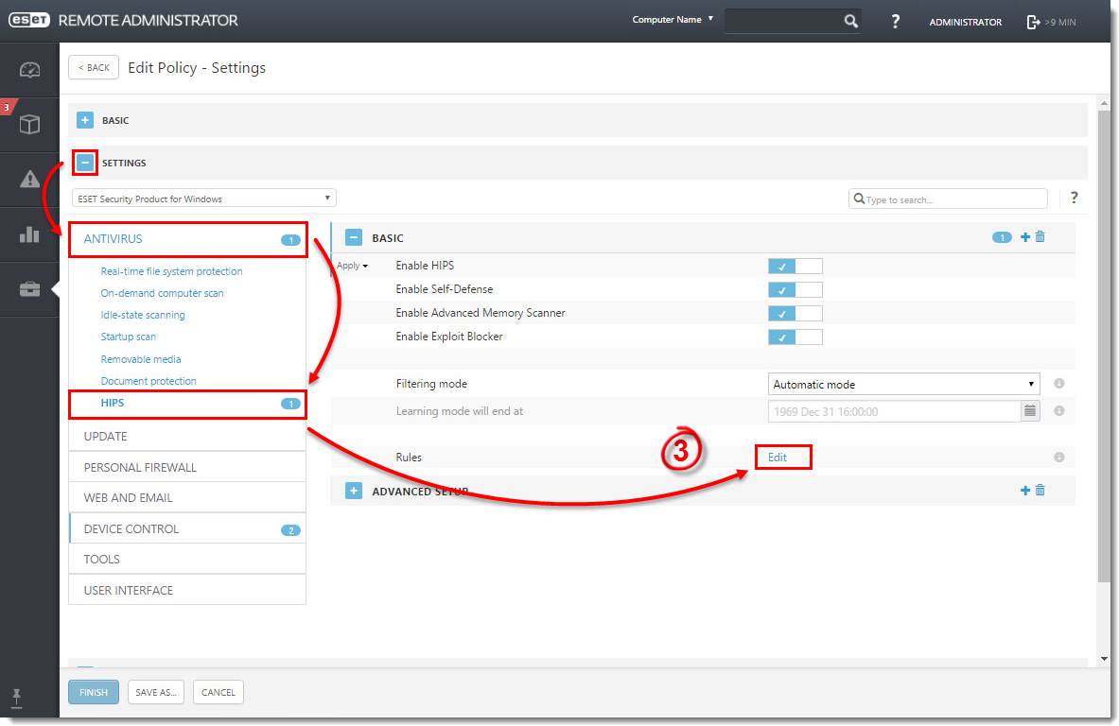Click the trash icon in ADVANCED SETUP row
Screen dimensions: 1119x726
pos(1040,490)
